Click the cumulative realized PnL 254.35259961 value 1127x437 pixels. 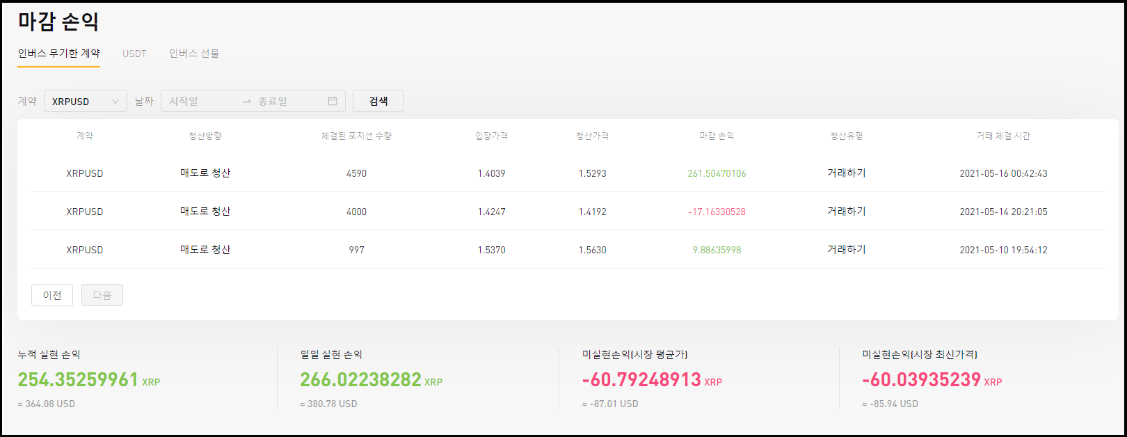tap(79, 379)
